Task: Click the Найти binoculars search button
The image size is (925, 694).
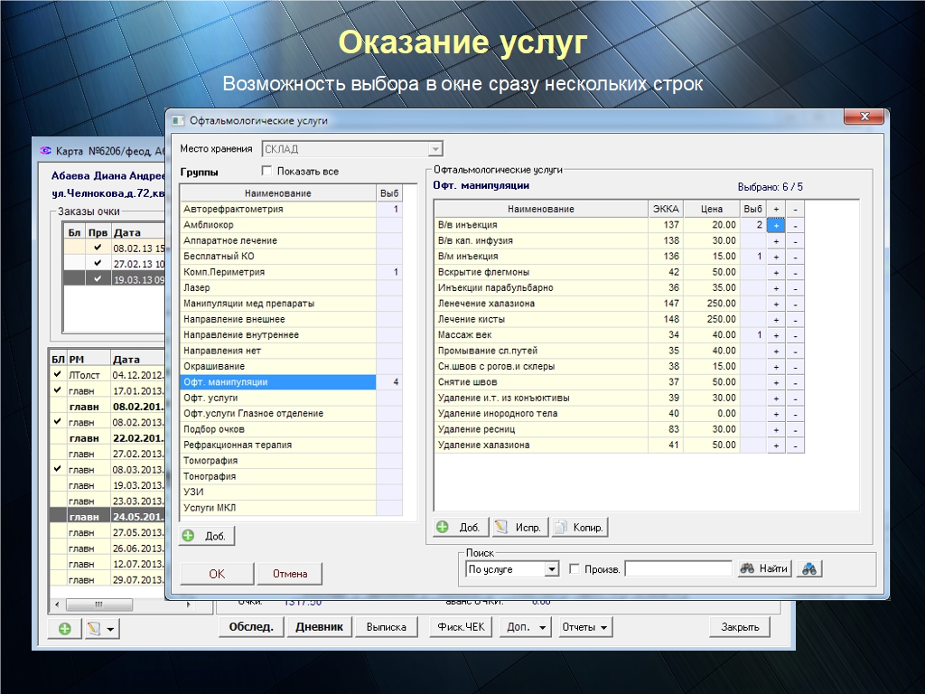Action: pos(764,568)
